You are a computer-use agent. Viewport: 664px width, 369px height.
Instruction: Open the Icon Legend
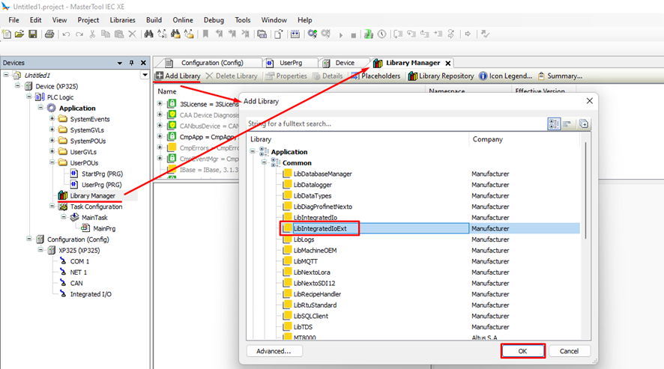click(x=506, y=76)
